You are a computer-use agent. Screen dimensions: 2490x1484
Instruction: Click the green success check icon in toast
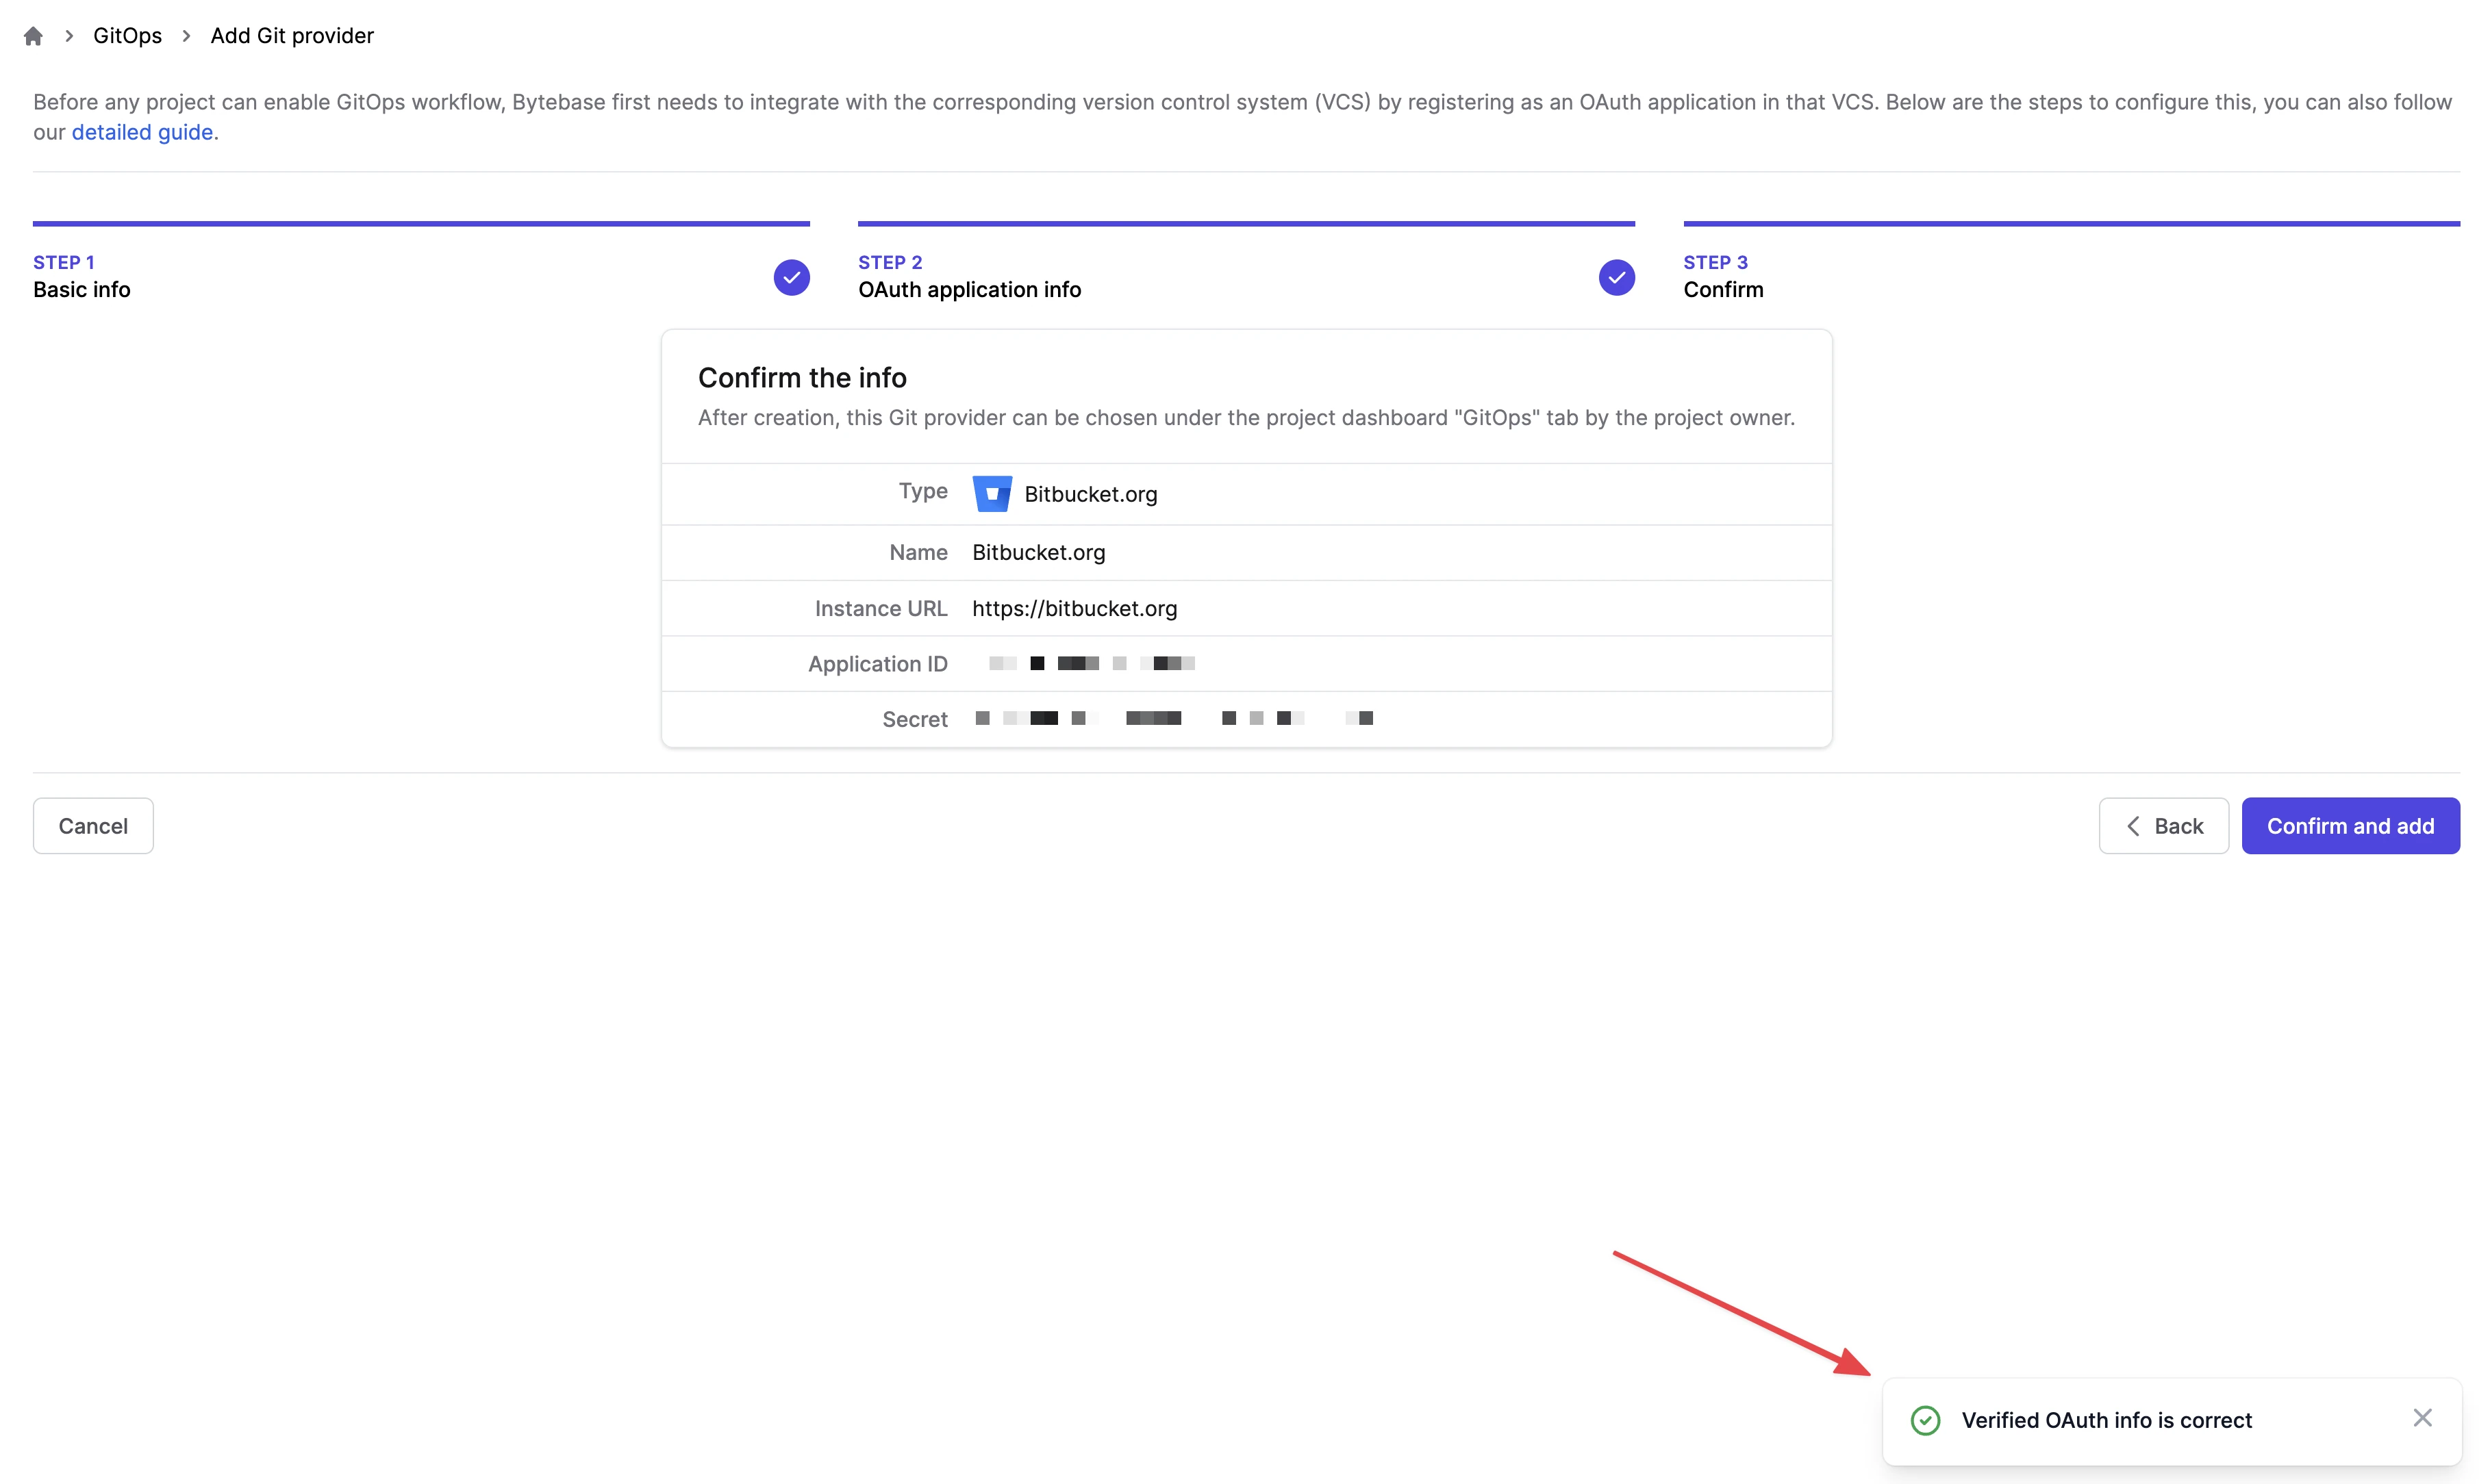pyautogui.click(x=1925, y=1420)
